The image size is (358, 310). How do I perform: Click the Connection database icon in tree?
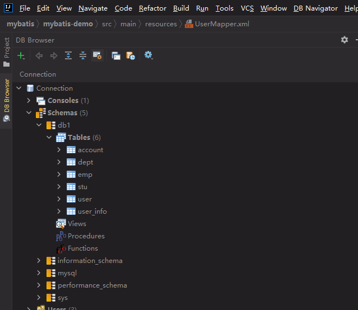(30, 88)
